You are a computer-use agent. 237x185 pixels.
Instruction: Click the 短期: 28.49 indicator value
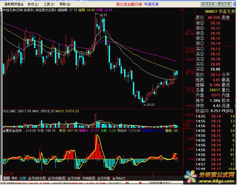point(87,10)
